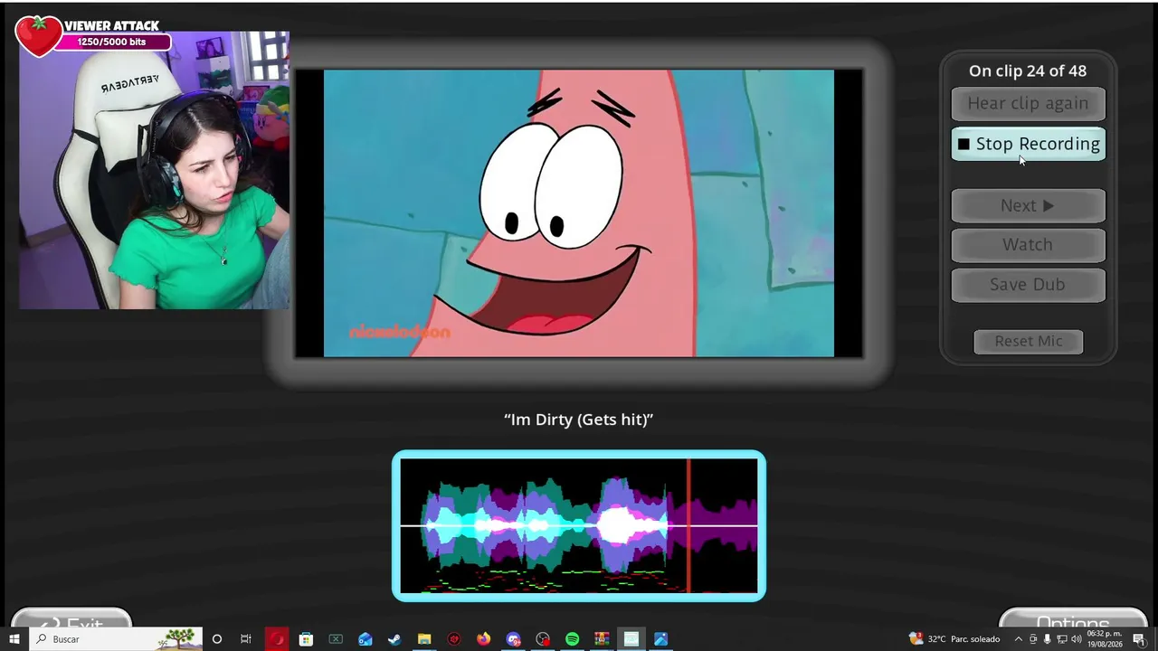Open the Options button
Image resolution: width=1158 pixels, height=651 pixels.
[1072, 618]
